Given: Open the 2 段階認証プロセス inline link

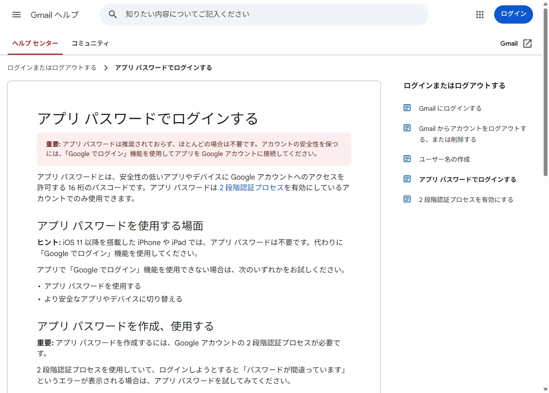Looking at the screenshot, I should (251, 188).
